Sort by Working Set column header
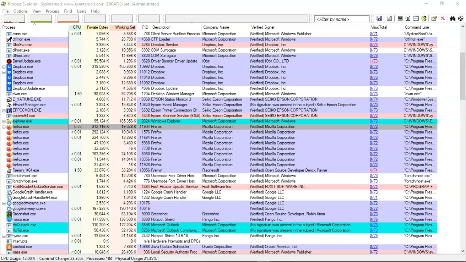This screenshot has width=466, height=262. [x=124, y=27]
